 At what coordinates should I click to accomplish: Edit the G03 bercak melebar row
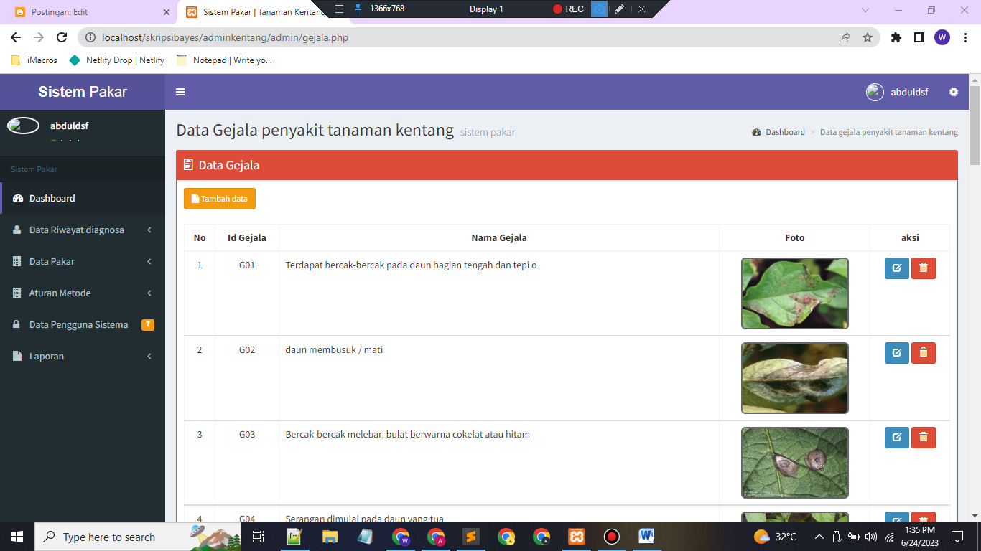click(897, 438)
